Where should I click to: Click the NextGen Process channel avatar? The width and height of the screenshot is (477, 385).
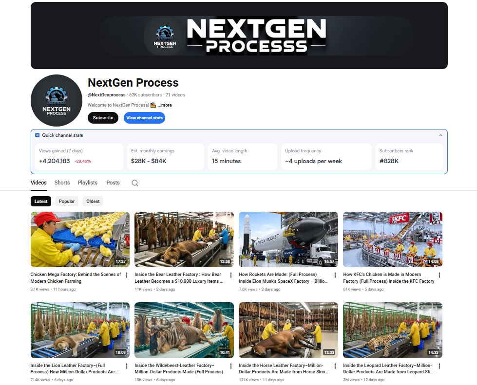coord(57,101)
